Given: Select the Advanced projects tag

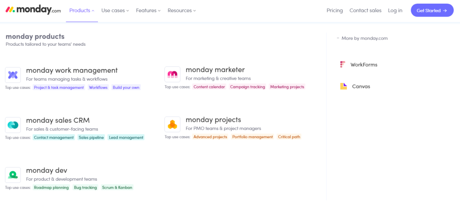Looking at the screenshot, I should (x=210, y=137).
